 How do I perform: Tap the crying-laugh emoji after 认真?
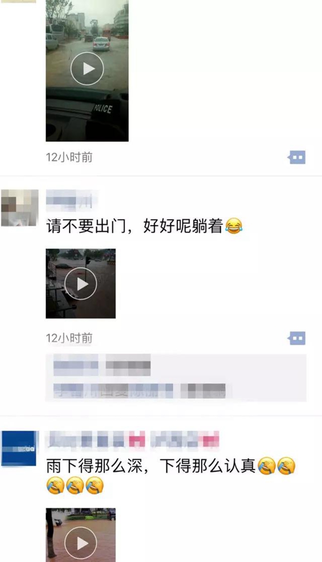point(267,466)
